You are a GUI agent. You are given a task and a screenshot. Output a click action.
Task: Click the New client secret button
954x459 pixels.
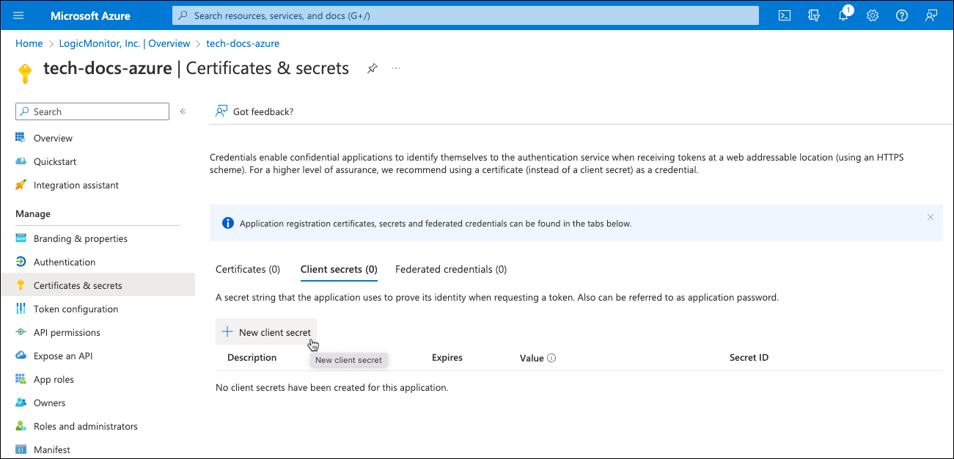266,332
